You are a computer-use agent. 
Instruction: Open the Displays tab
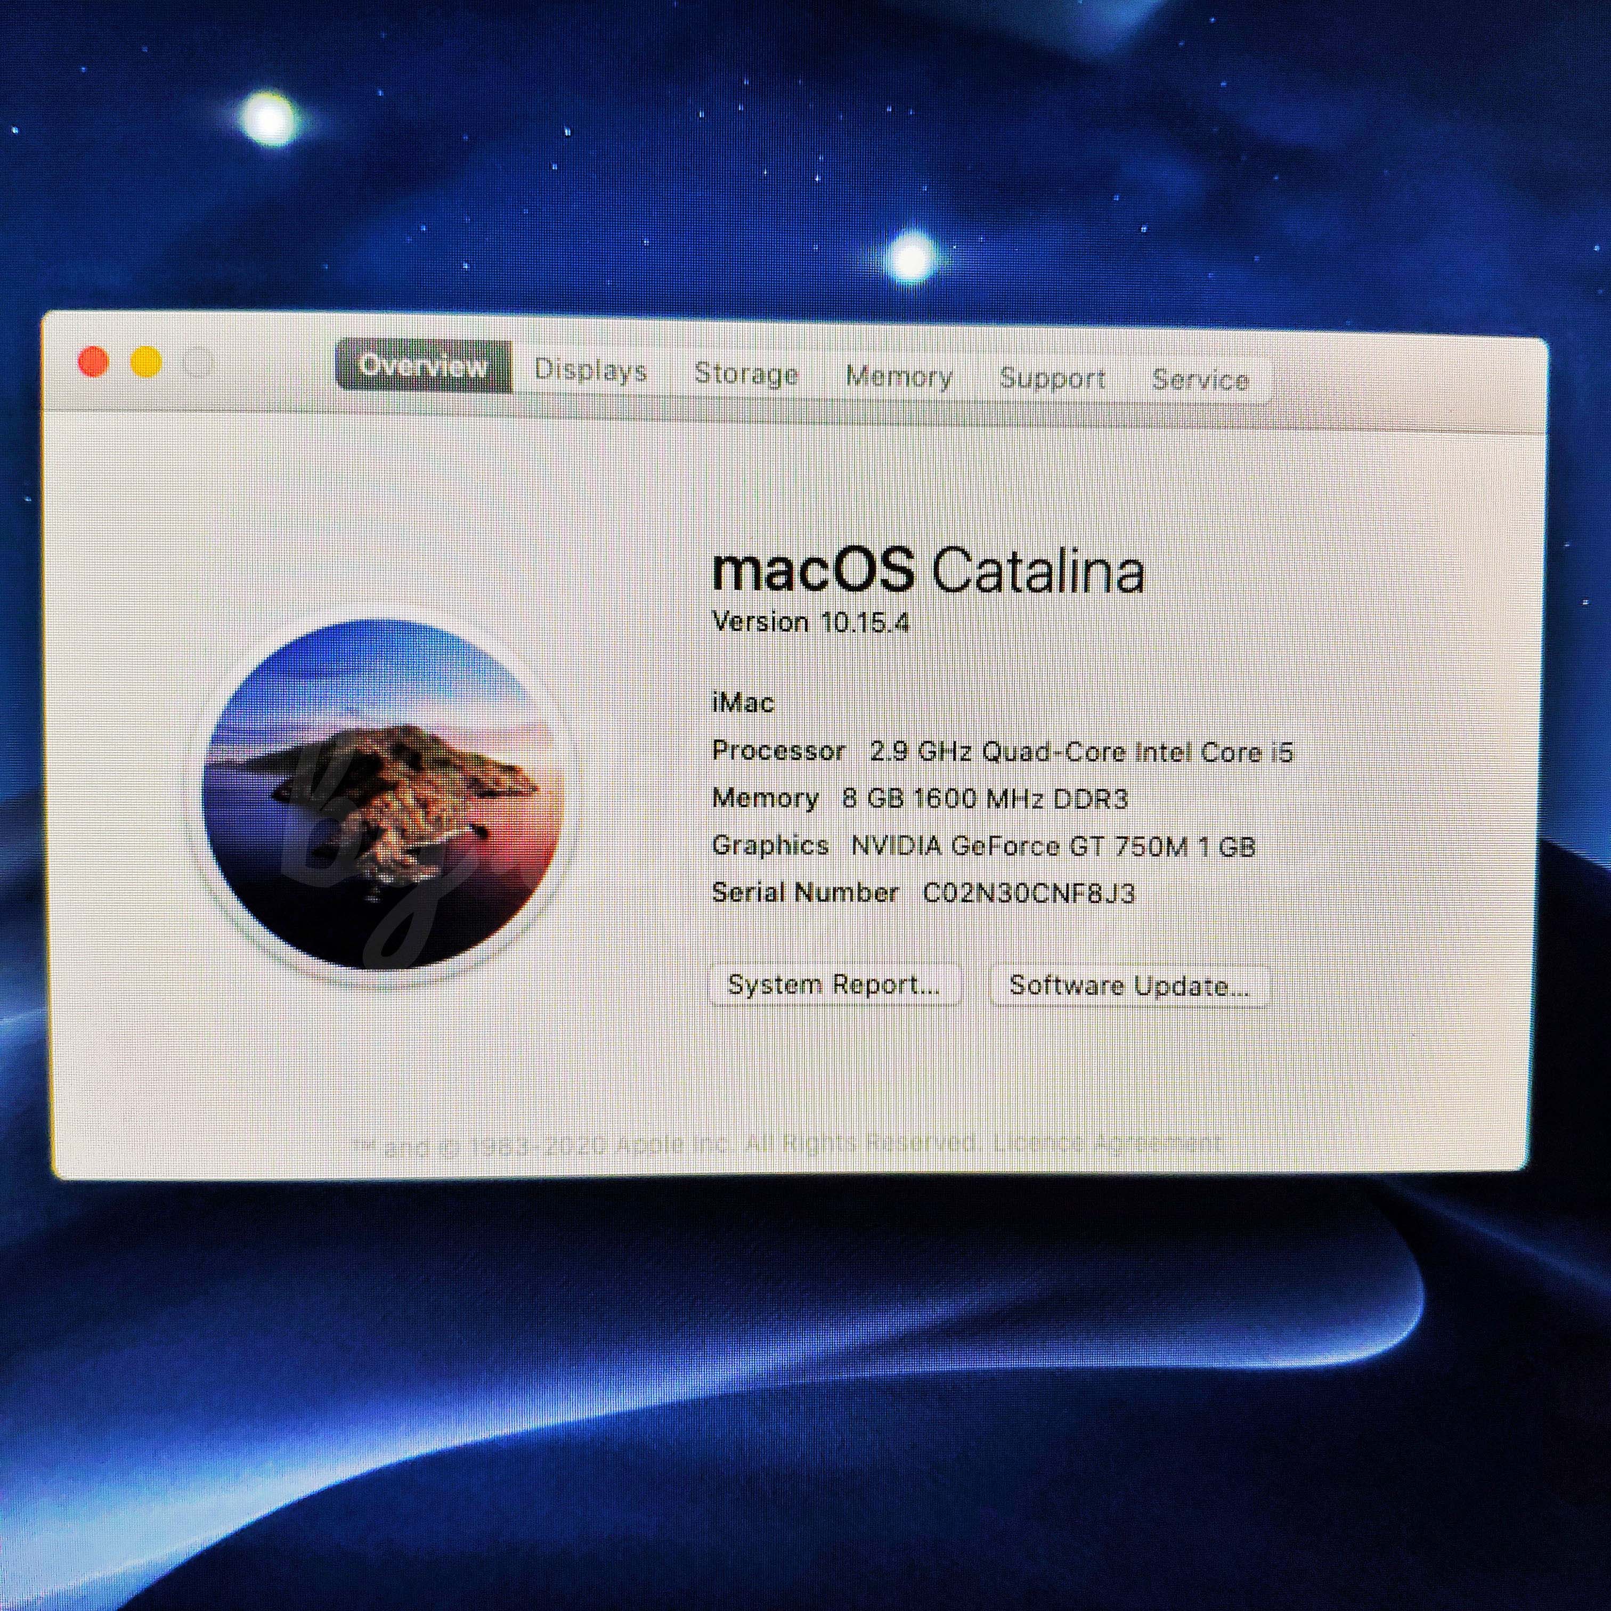point(590,370)
